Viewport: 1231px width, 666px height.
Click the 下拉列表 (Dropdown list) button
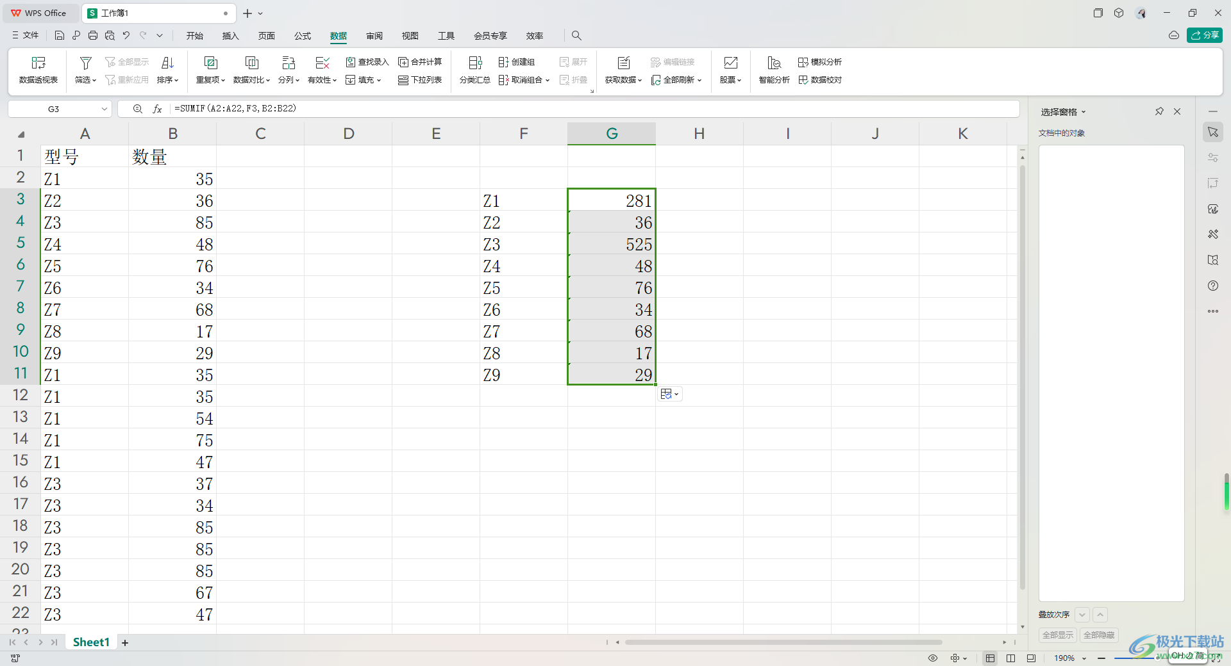420,80
